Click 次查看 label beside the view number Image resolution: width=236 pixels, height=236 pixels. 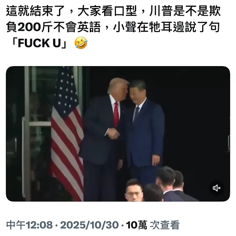coord(165,225)
